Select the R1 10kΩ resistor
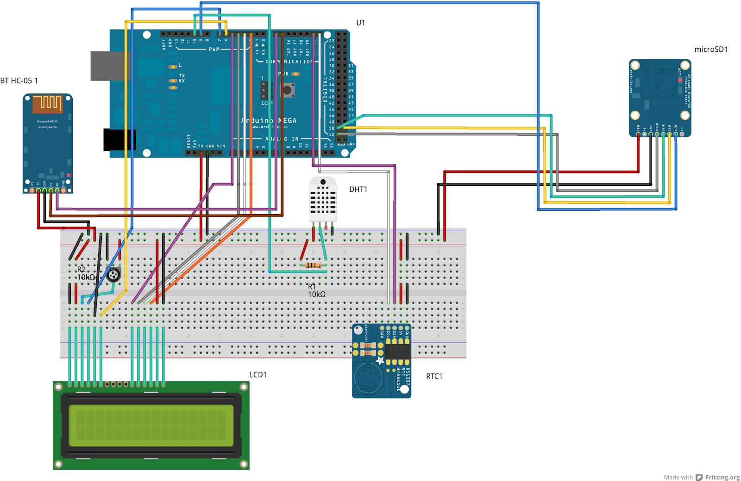This screenshot has height=481, width=741. pos(314,266)
